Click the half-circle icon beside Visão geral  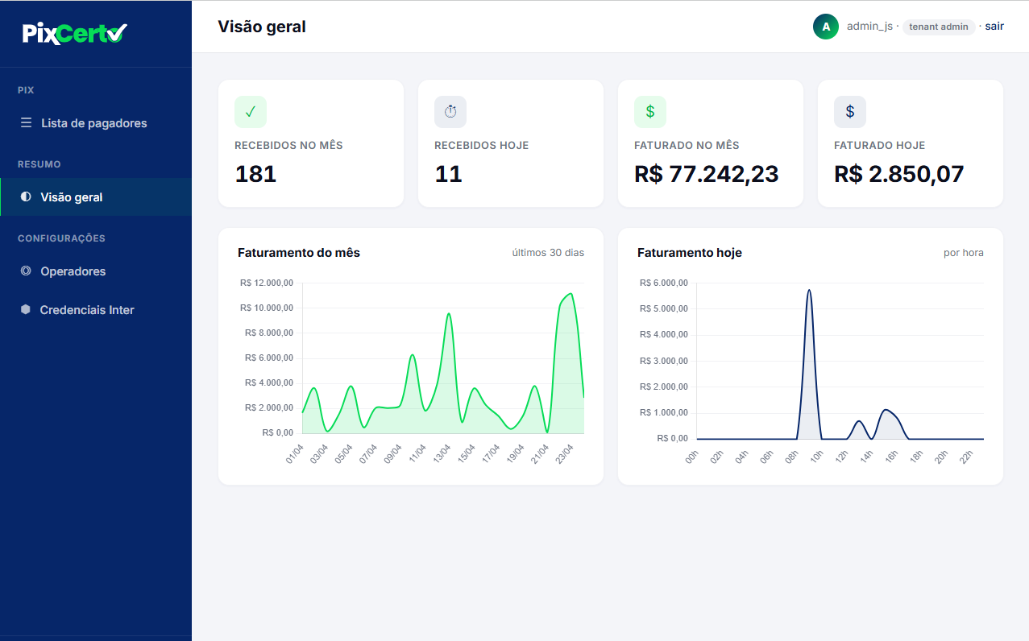pos(26,196)
